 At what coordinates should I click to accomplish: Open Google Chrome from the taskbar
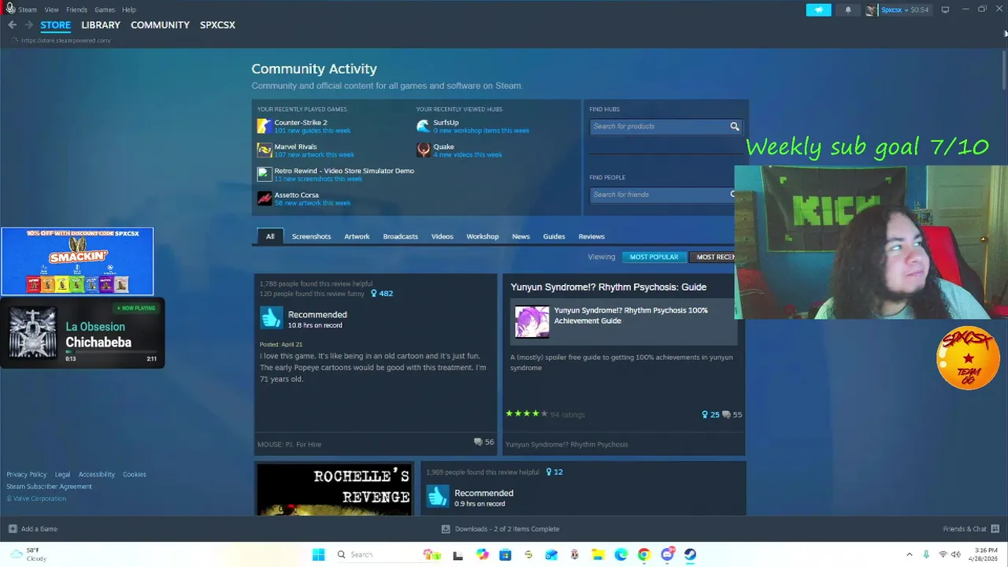click(x=644, y=554)
